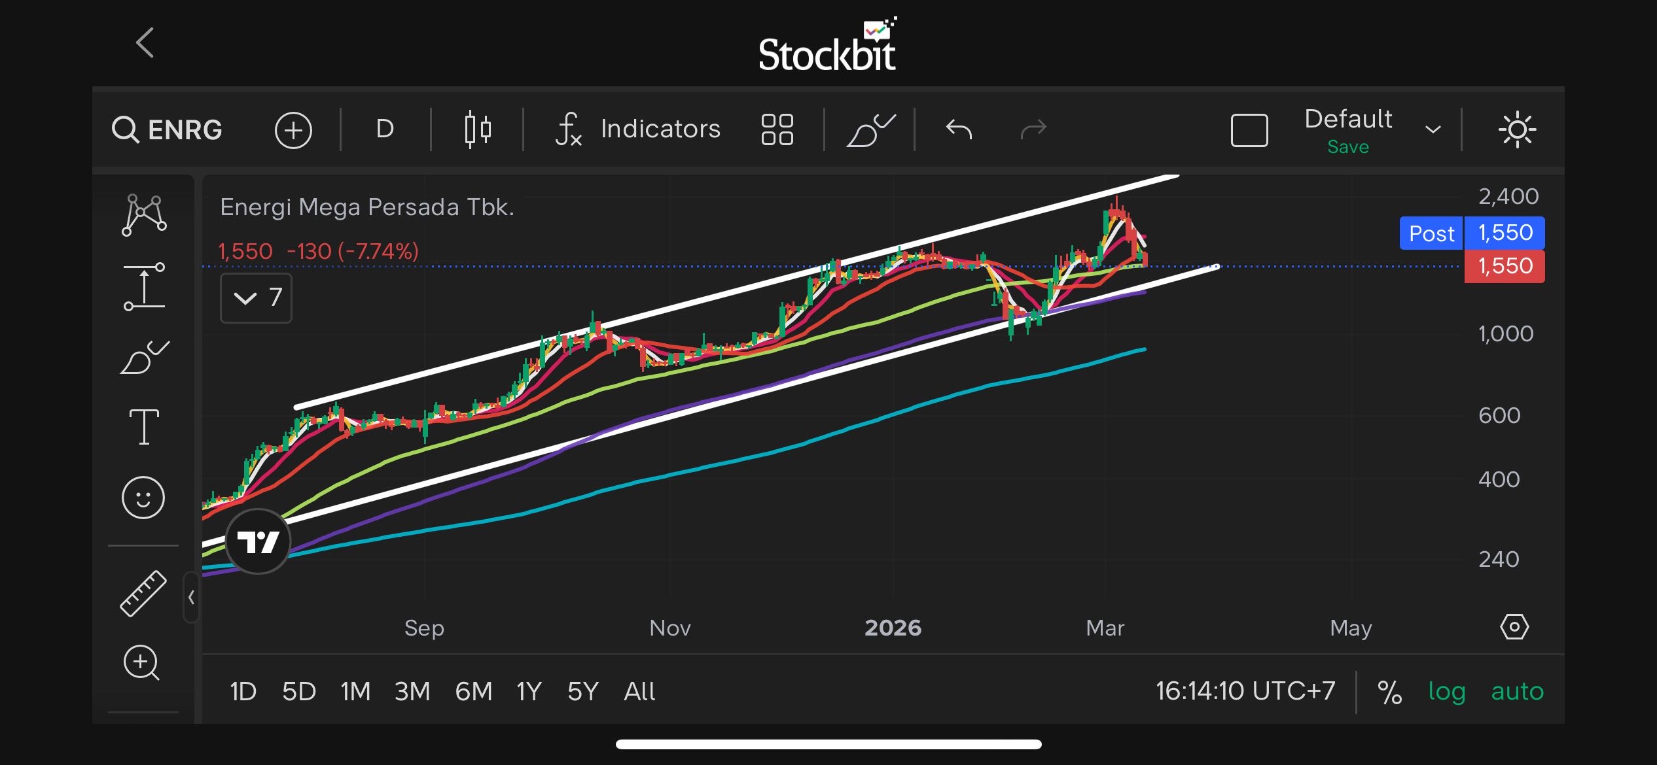This screenshot has height=765, width=1657.
Task: Click the undo arrow
Action: tap(959, 129)
